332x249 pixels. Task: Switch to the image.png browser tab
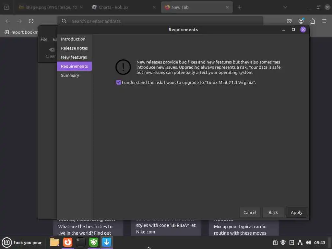pos(51,7)
